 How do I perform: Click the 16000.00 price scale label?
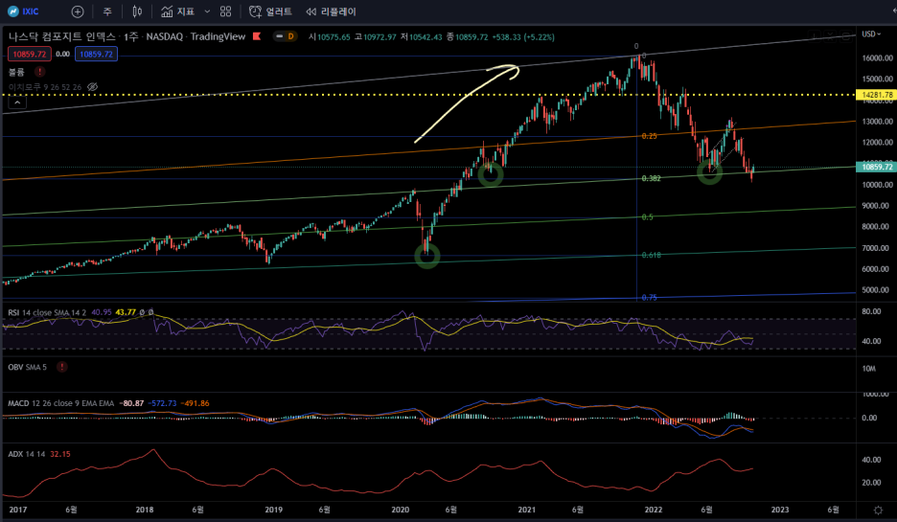(877, 57)
